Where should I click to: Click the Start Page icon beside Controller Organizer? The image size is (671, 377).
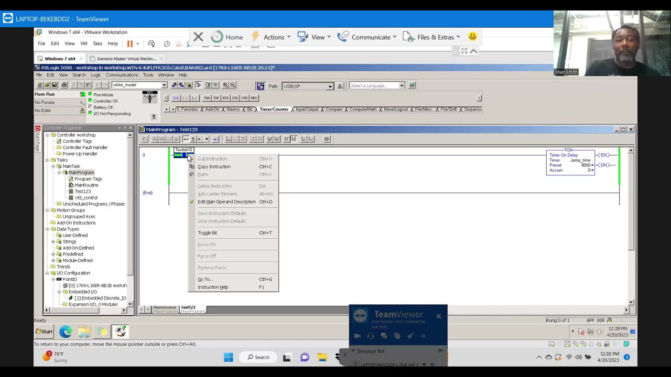point(38,138)
